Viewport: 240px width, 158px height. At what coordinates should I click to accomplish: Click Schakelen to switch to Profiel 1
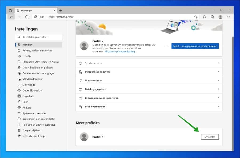pyautogui.click(x=210, y=137)
